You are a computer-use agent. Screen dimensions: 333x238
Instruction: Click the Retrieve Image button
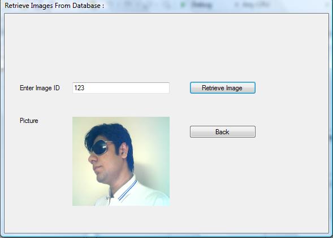coord(223,88)
